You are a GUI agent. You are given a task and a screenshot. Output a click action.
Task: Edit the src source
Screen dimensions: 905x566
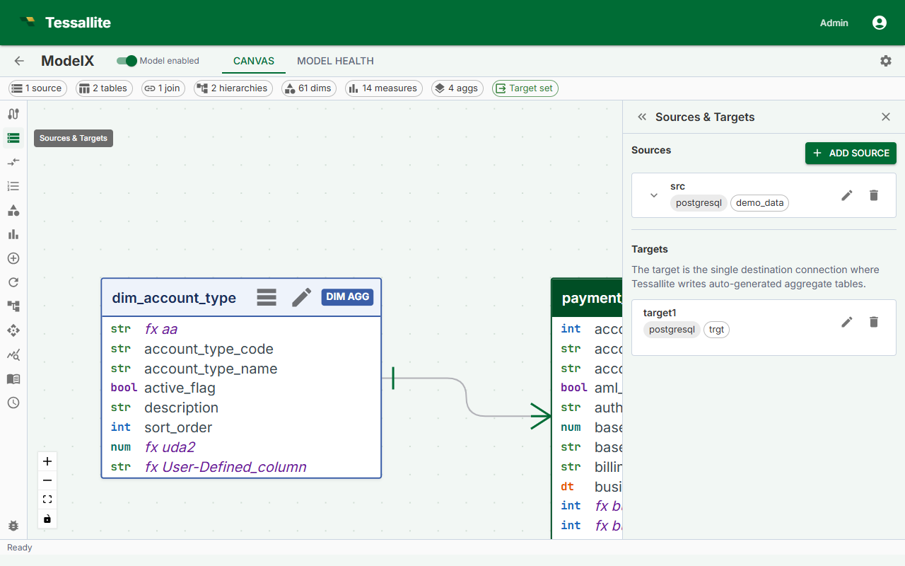point(847,195)
